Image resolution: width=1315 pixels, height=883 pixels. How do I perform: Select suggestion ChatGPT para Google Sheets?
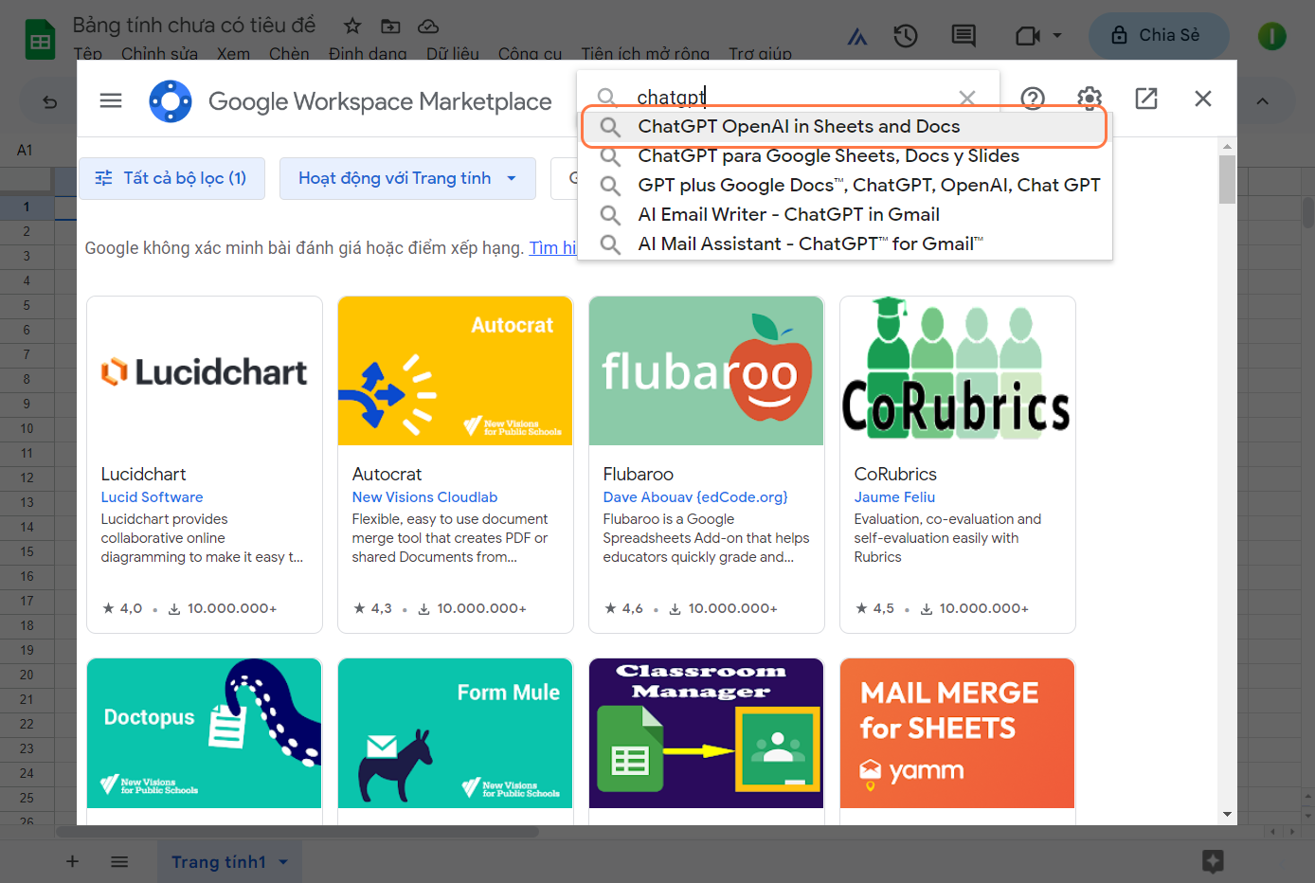pyautogui.click(x=844, y=155)
